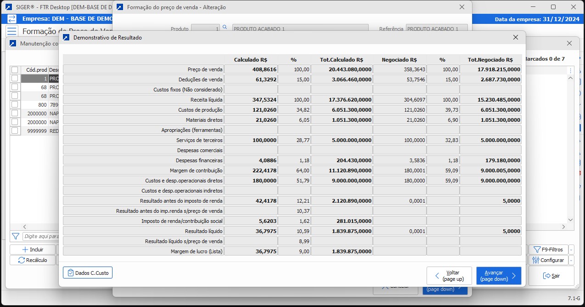
Task: Check the box for product code 800
Action: 15,105
